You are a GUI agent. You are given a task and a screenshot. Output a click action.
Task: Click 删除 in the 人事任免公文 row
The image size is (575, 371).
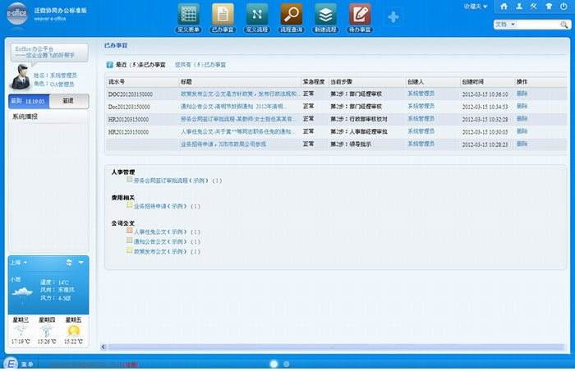[522, 131]
